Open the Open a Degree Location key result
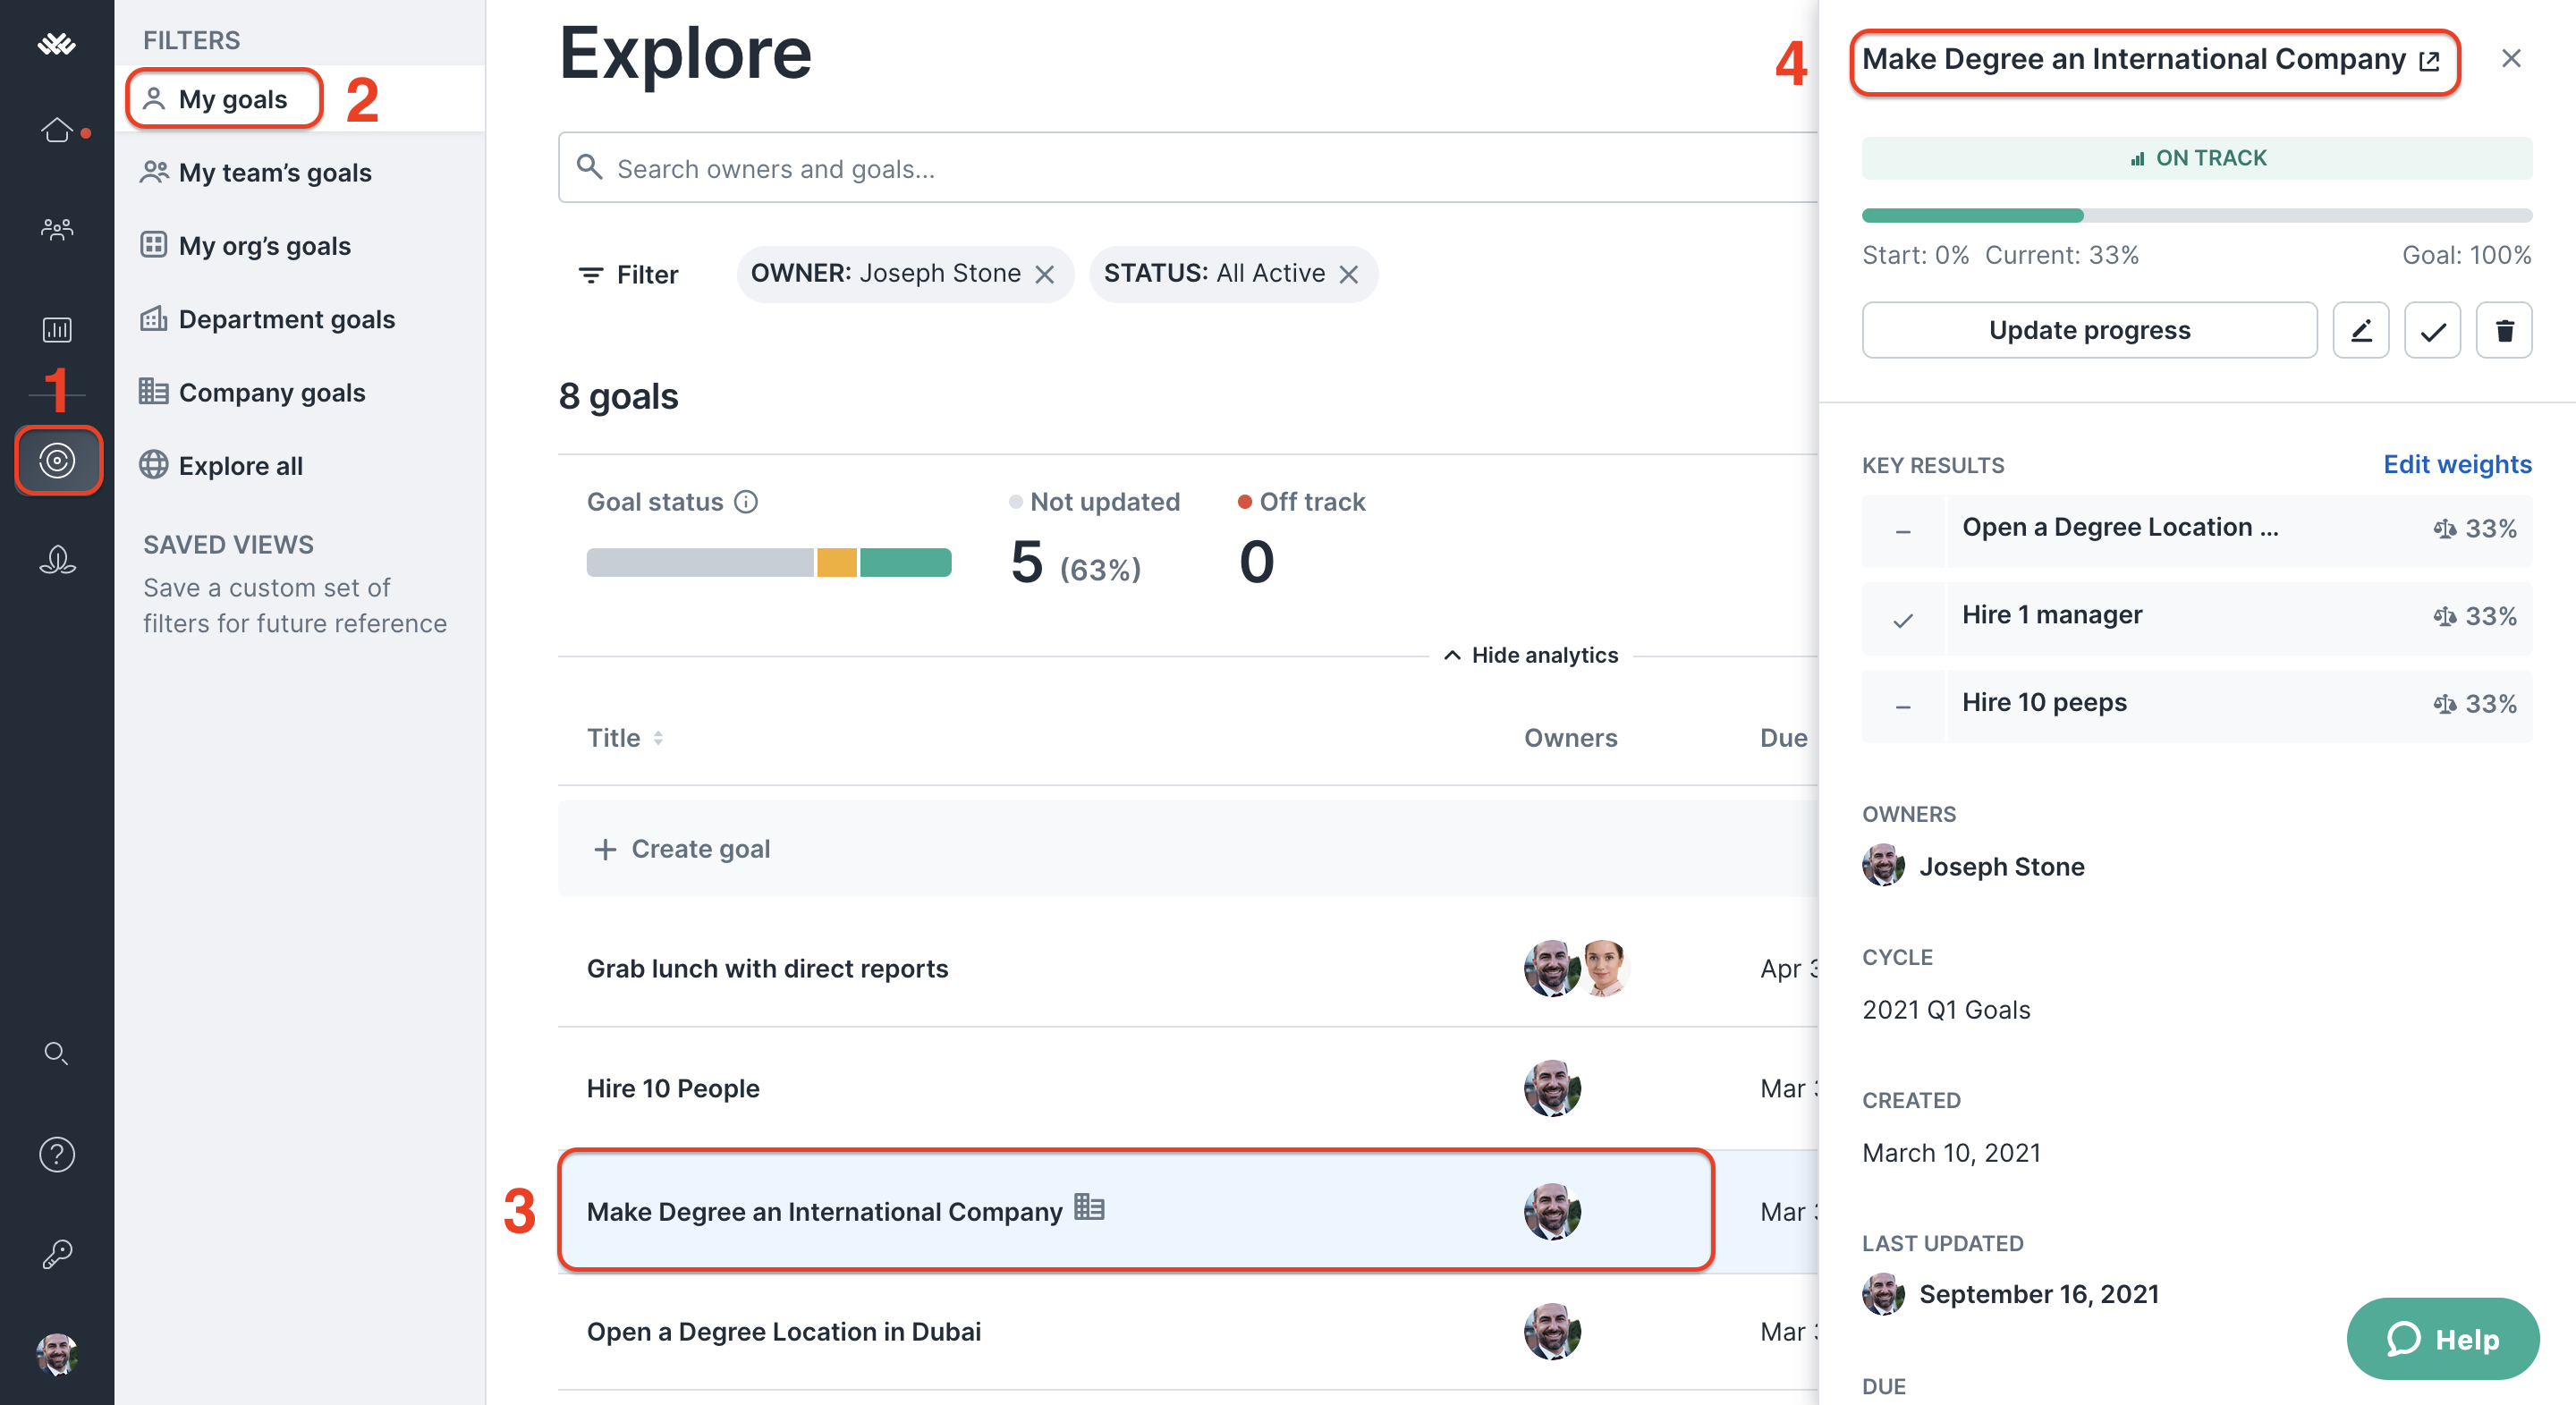 point(2120,527)
